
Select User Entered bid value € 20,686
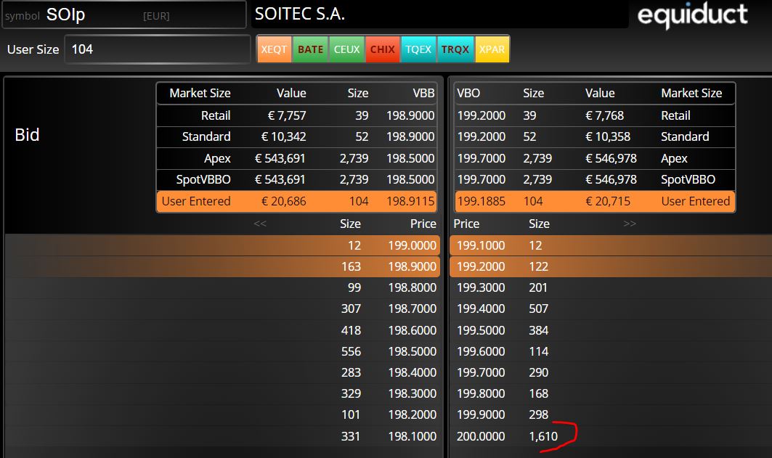(x=283, y=201)
